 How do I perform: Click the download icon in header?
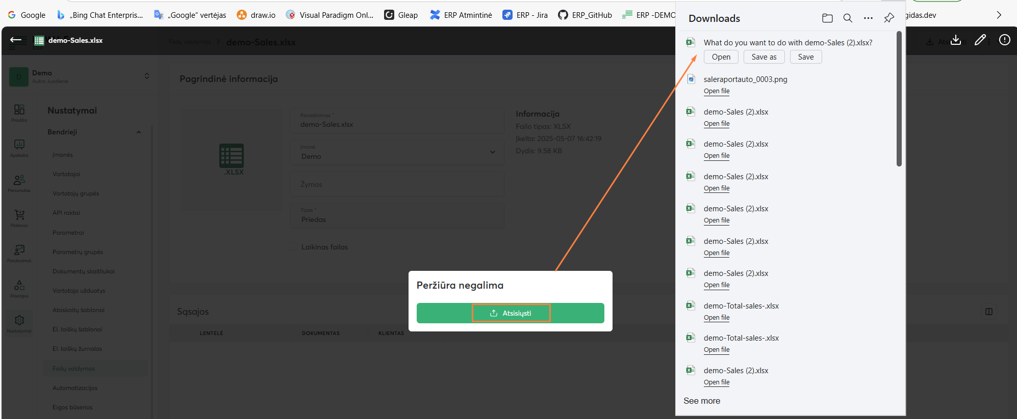(x=956, y=40)
